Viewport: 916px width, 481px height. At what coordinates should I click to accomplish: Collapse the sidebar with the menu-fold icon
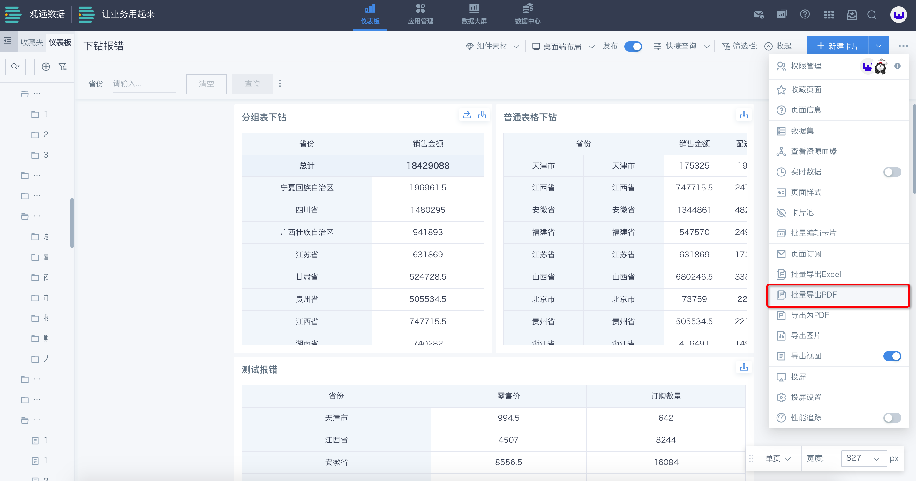click(x=8, y=41)
